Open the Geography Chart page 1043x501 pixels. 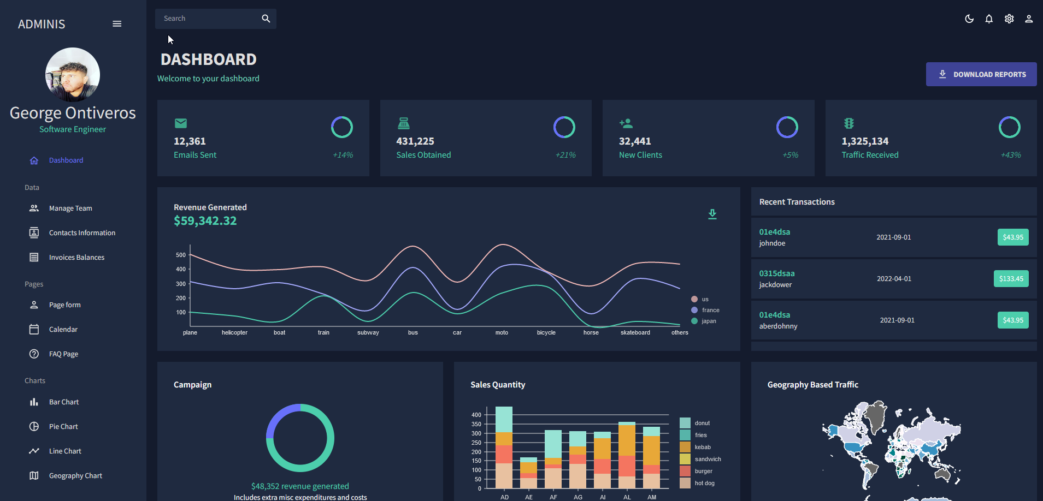pyautogui.click(x=75, y=475)
